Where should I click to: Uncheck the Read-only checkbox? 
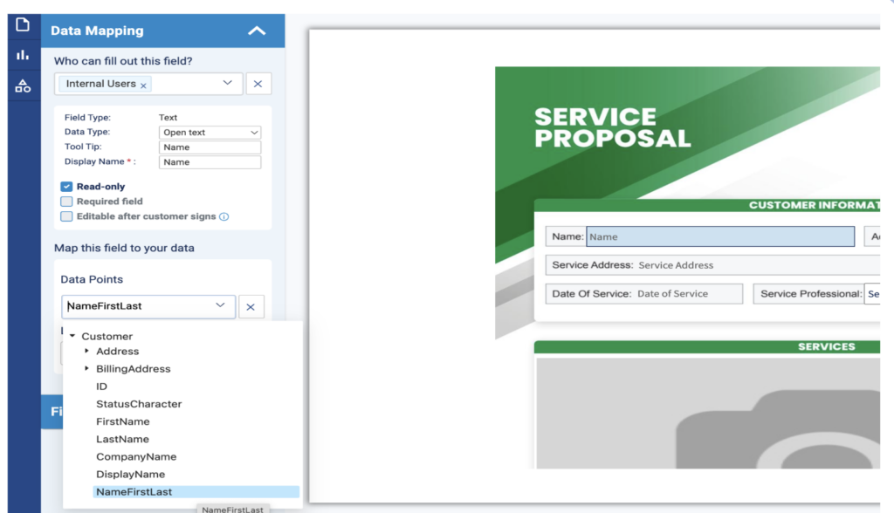(65, 186)
